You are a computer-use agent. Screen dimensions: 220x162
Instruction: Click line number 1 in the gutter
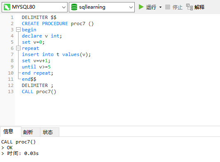pyautogui.click(x=12, y=17)
